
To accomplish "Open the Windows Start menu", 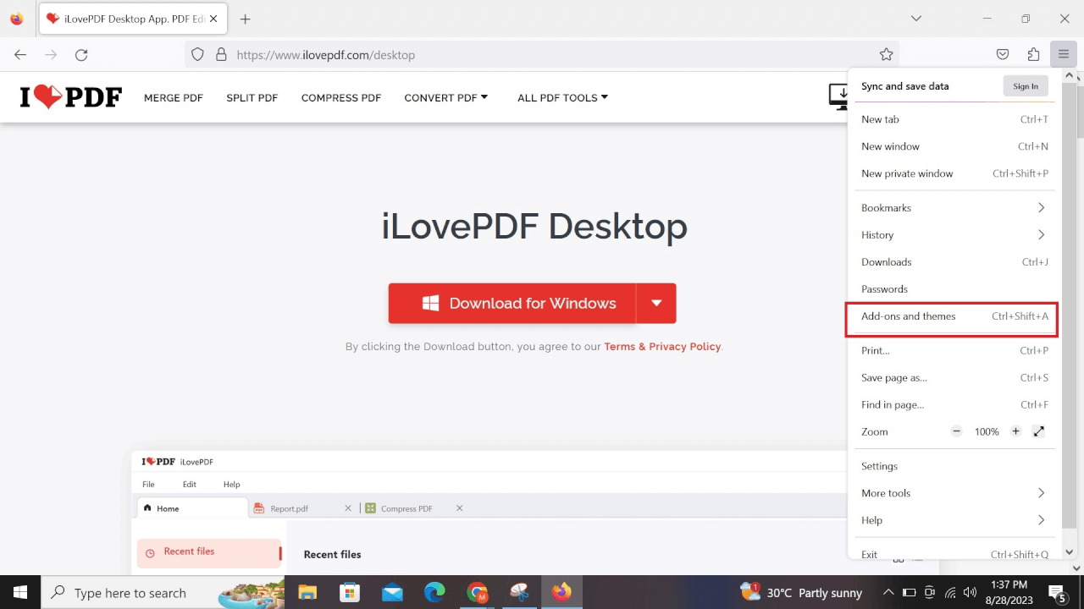I will tap(20, 592).
